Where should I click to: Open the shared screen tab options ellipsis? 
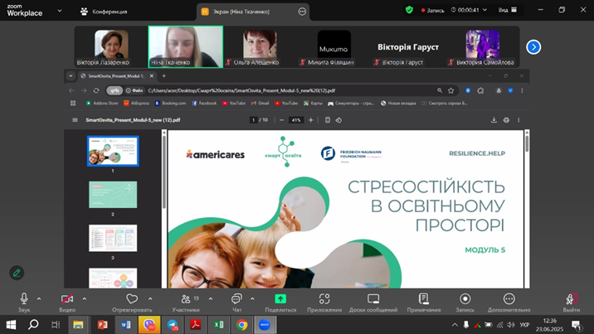point(302,12)
